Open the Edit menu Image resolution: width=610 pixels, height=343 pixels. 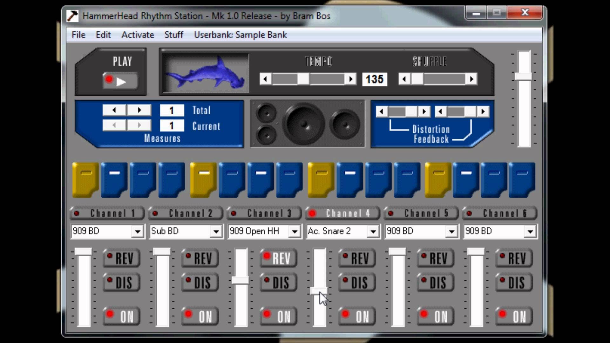[x=103, y=35]
